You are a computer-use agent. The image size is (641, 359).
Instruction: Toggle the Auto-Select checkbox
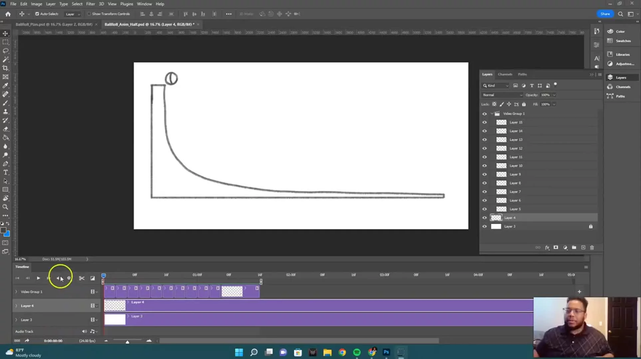(x=37, y=14)
